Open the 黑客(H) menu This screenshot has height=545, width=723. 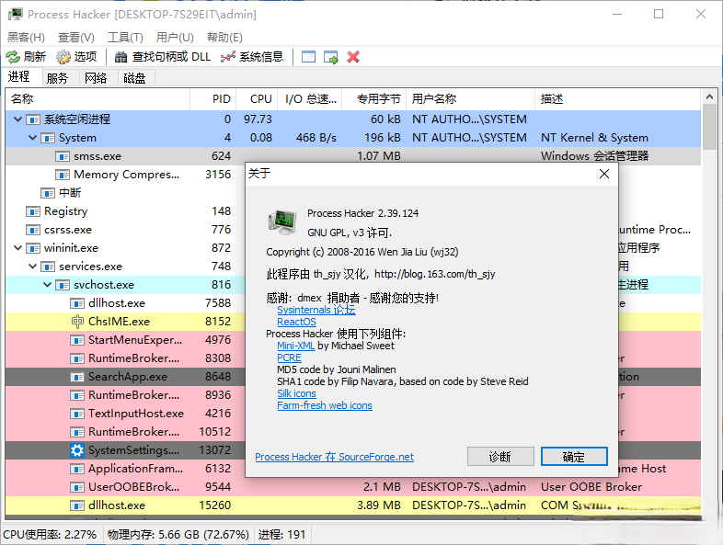[26, 38]
